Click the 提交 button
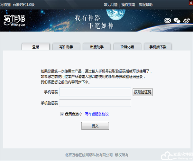 [x=95, y=126]
